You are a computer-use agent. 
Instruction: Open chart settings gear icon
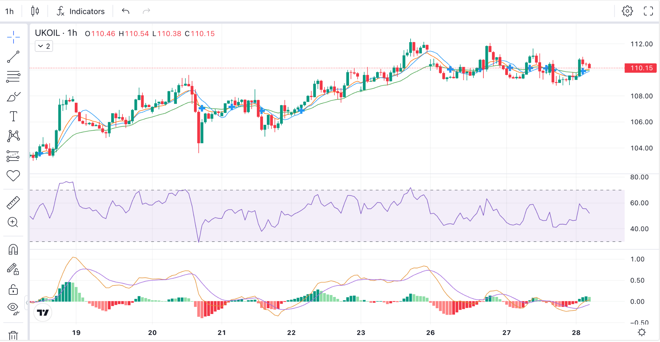(x=627, y=11)
